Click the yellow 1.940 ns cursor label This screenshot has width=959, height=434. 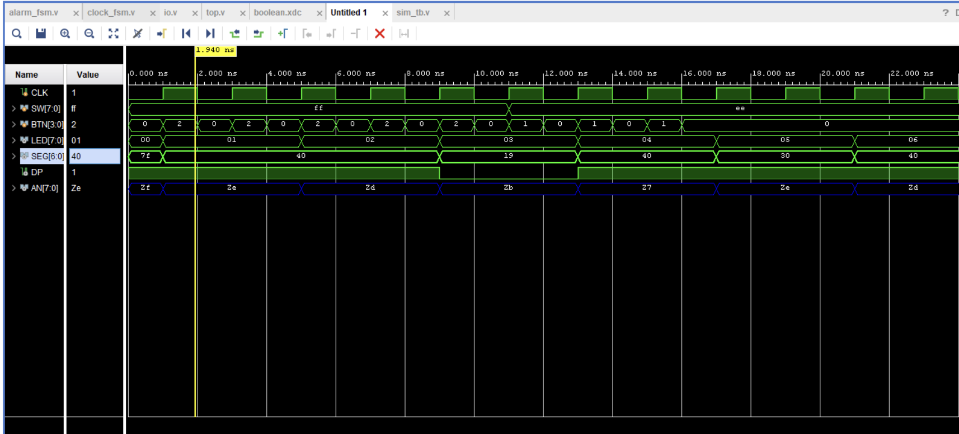(x=215, y=50)
